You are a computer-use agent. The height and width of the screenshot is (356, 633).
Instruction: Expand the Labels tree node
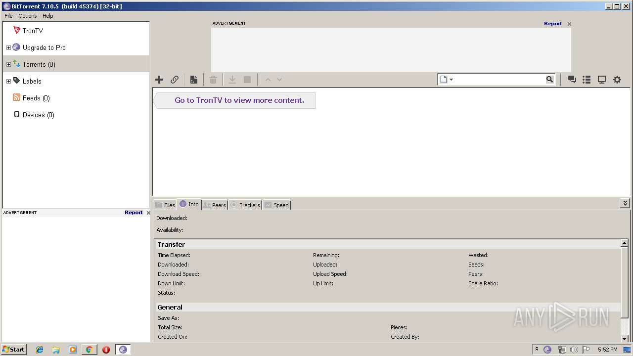tap(8, 81)
